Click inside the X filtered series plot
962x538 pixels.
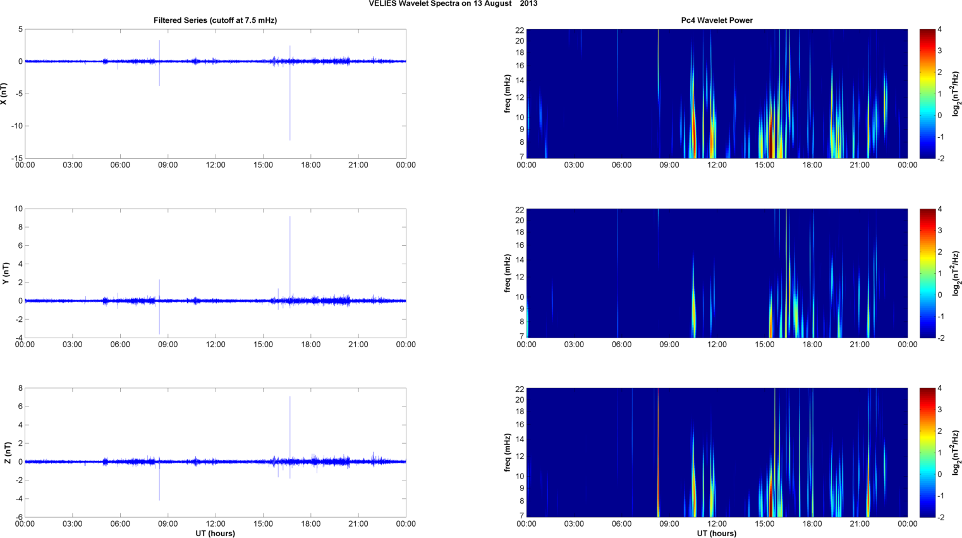tap(216, 94)
